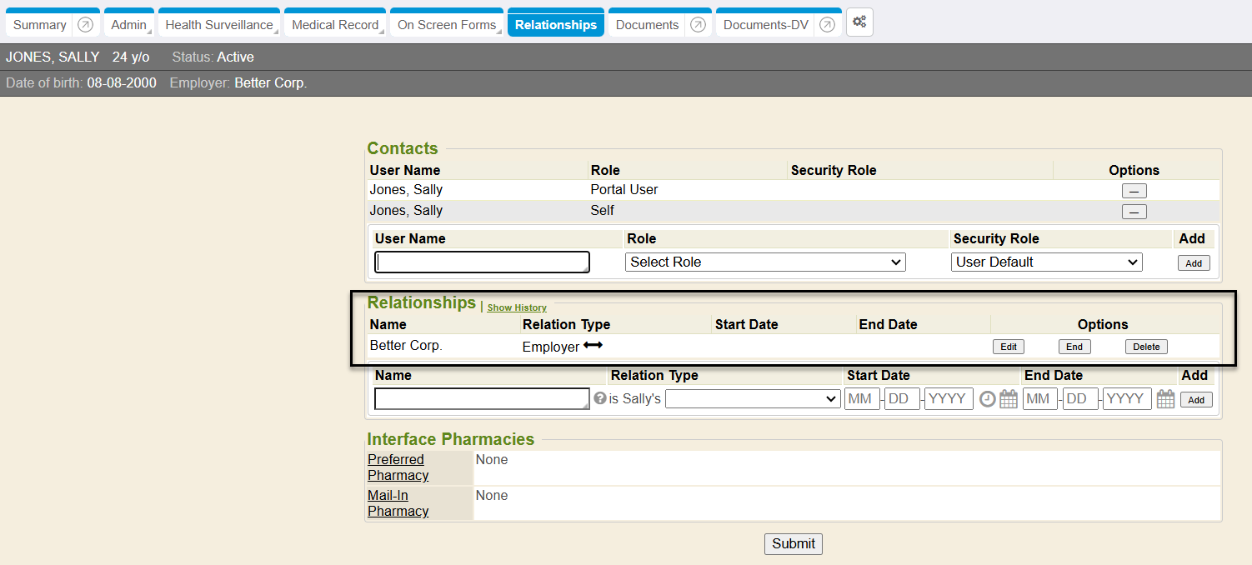The image size is (1252, 565).
Task: Remove the Portal User contact row
Action: pyautogui.click(x=1134, y=191)
